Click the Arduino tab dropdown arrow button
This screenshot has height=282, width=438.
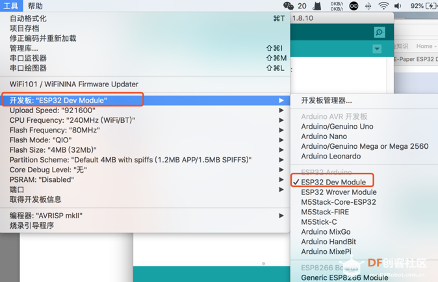(377, 49)
